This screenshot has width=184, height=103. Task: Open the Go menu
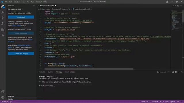click(28, 2)
